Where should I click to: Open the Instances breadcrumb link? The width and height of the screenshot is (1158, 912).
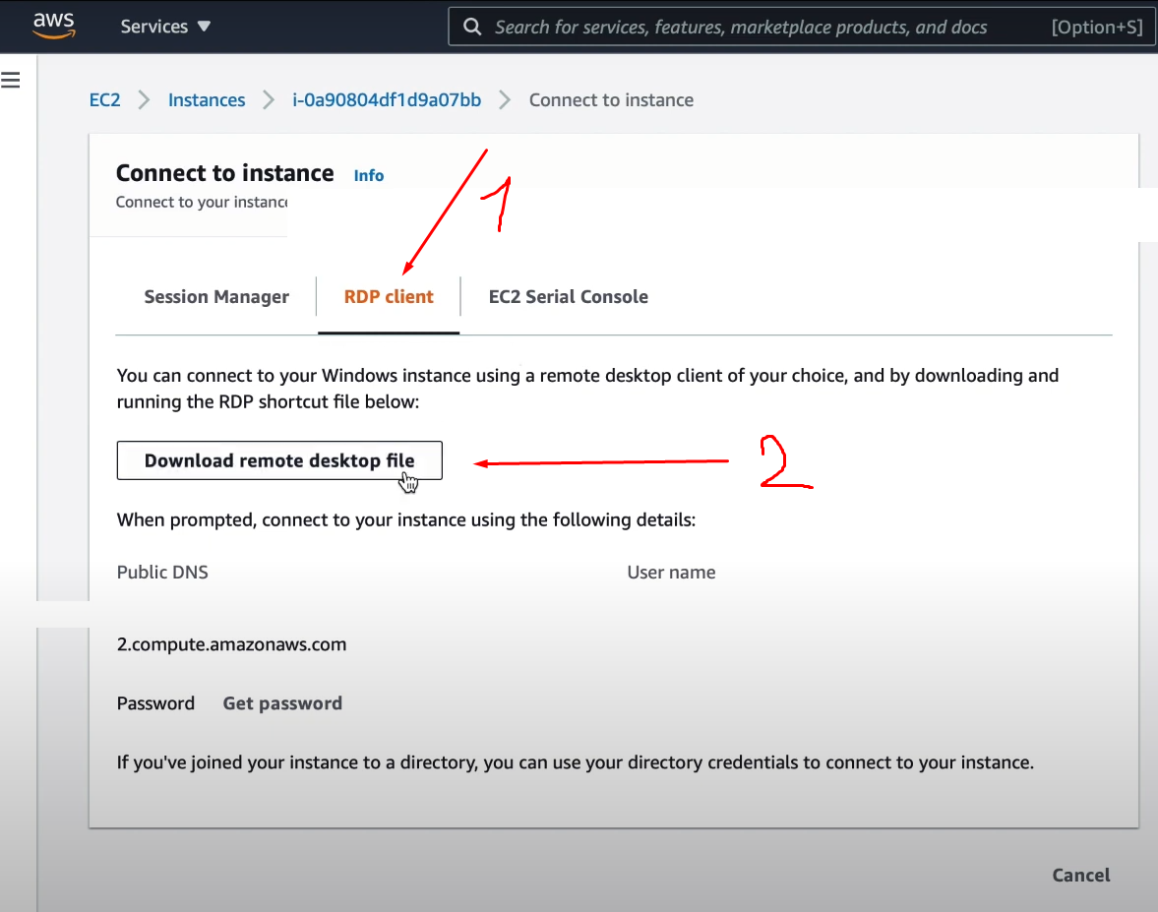click(207, 99)
